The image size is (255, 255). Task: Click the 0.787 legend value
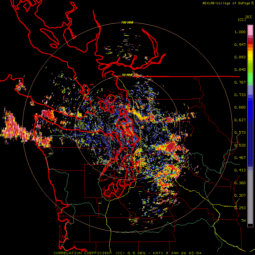click(x=240, y=82)
